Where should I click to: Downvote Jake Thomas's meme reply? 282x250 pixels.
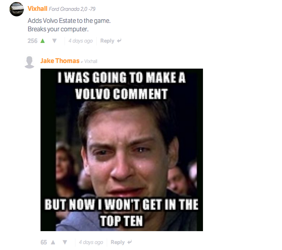tap(65, 242)
